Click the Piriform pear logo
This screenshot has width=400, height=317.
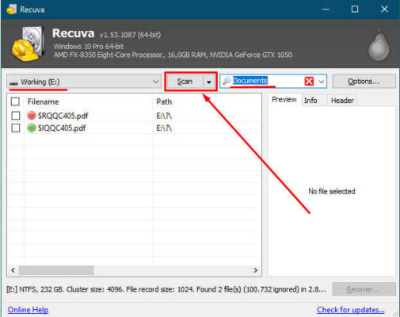379,45
